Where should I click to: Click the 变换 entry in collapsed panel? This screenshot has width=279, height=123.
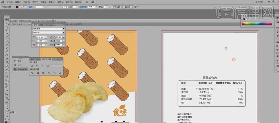[19, 61]
